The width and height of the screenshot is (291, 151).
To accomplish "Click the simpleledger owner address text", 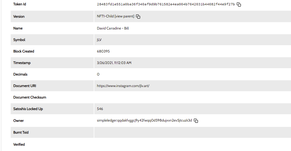I will click(x=145, y=120).
